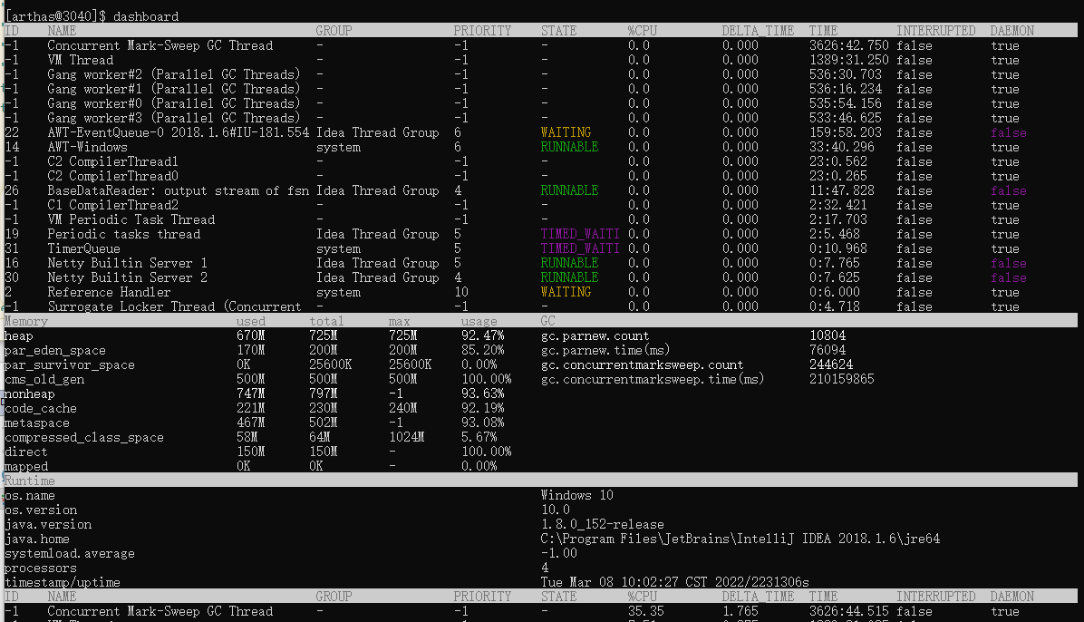Select the TimerQueue thread name
The width and height of the screenshot is (1084, 622).
pos(83,248)
